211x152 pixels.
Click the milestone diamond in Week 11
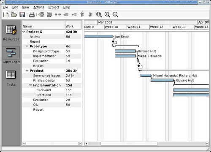(139, 66)
